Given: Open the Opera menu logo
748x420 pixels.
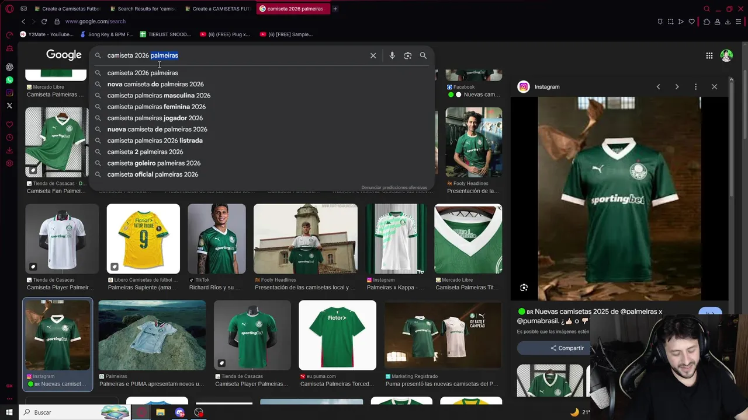Looking at the screenshot, I should [x=9, y=9].
